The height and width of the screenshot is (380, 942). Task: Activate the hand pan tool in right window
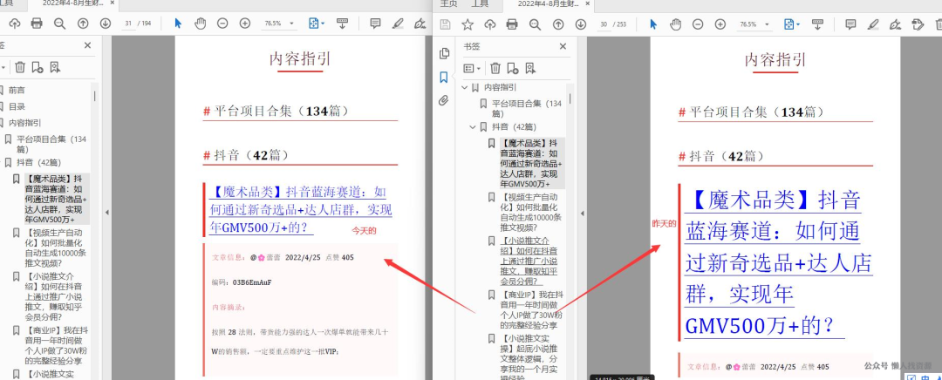pyautogui.click(x=675, y=24)
